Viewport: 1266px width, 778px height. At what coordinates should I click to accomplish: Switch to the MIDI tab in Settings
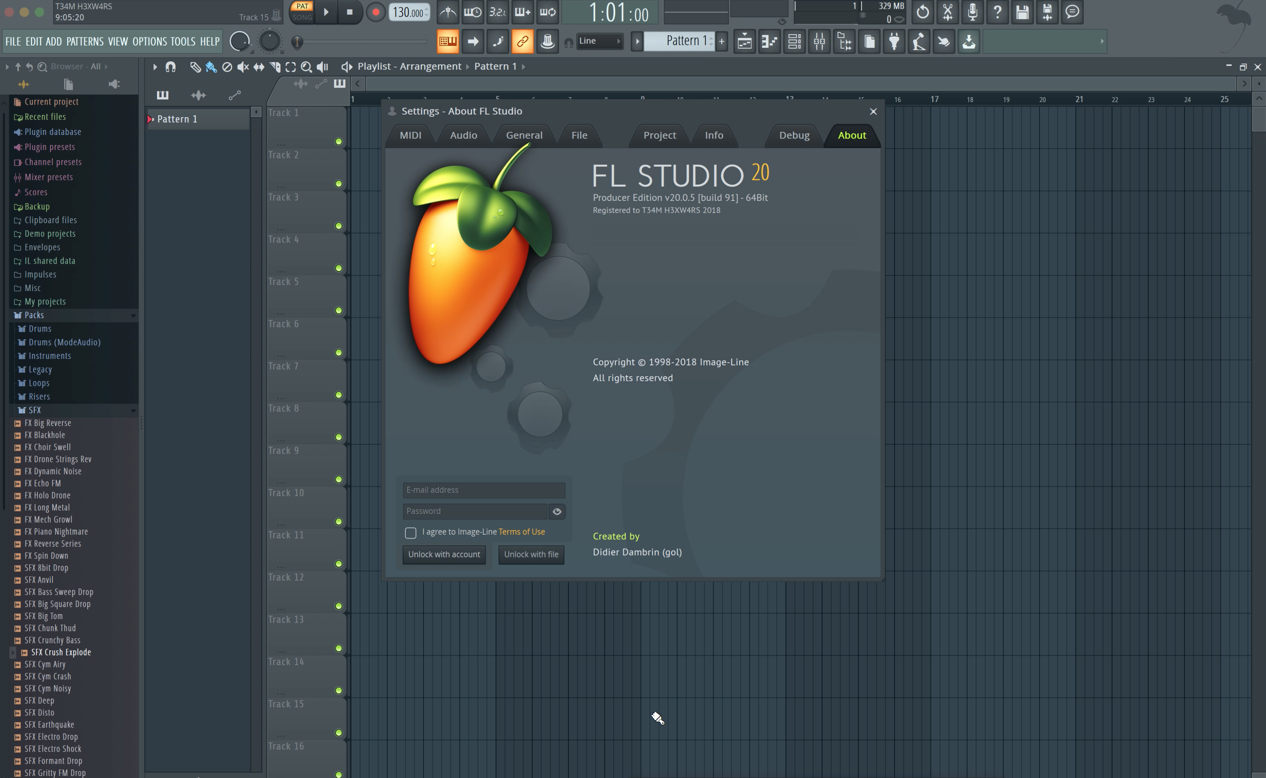pyautogui.click(x=412, y=135)
